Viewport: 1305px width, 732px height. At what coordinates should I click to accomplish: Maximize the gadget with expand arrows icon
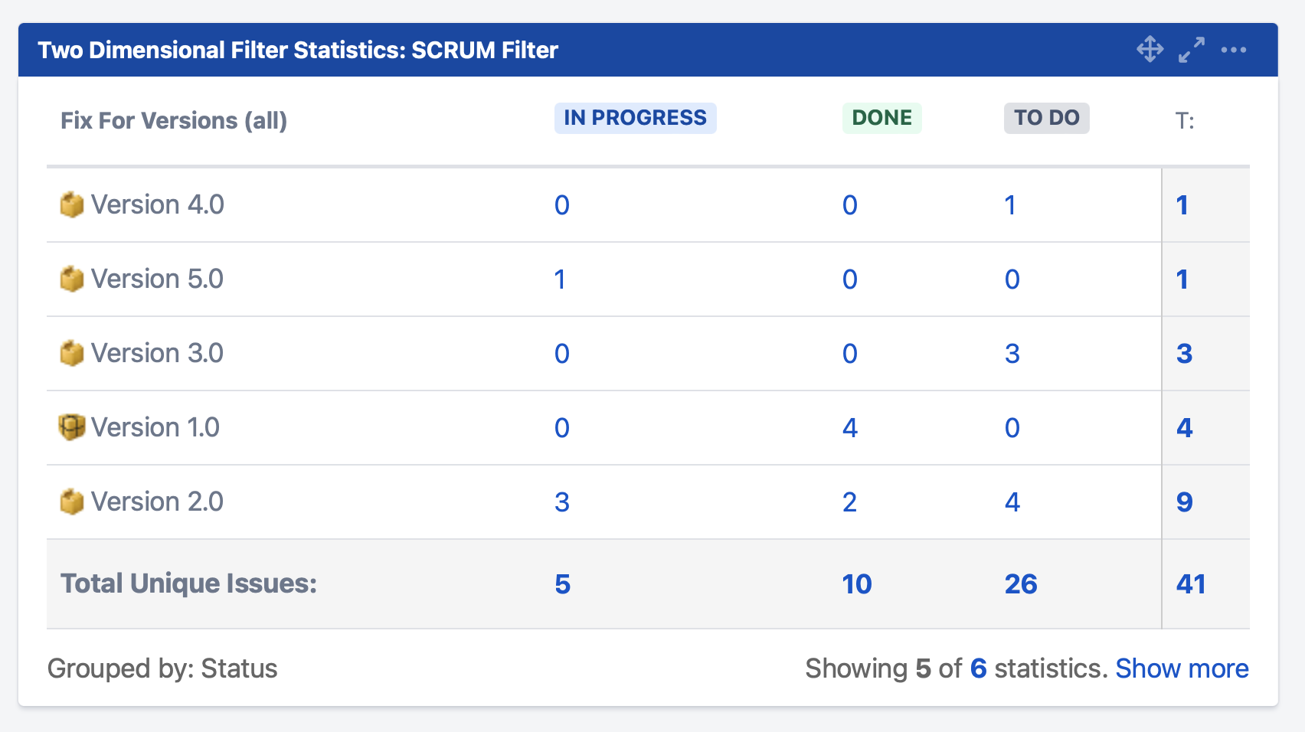tap(1191, 50)
